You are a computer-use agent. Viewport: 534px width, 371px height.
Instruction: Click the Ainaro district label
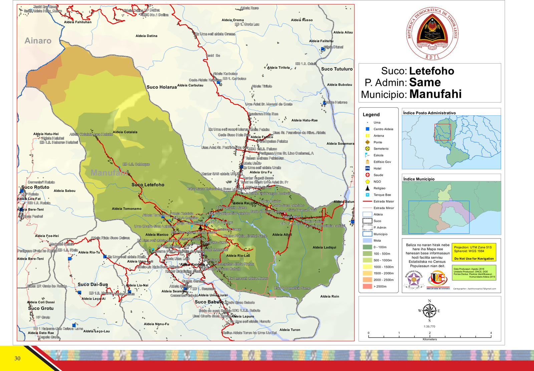[x=38, y=41]
